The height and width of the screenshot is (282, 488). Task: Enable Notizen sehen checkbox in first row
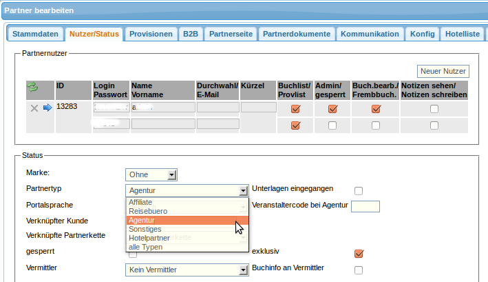point(434,108)
